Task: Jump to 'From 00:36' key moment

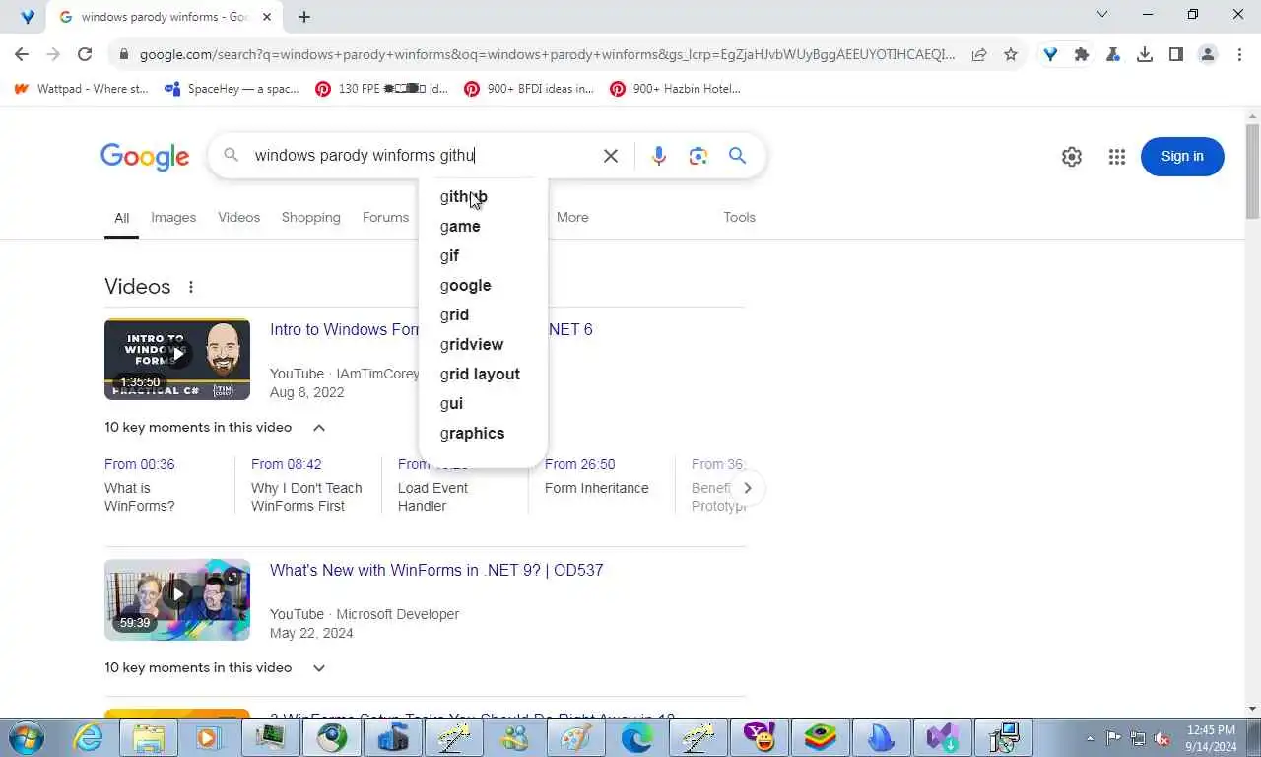Action: point(140,464)
